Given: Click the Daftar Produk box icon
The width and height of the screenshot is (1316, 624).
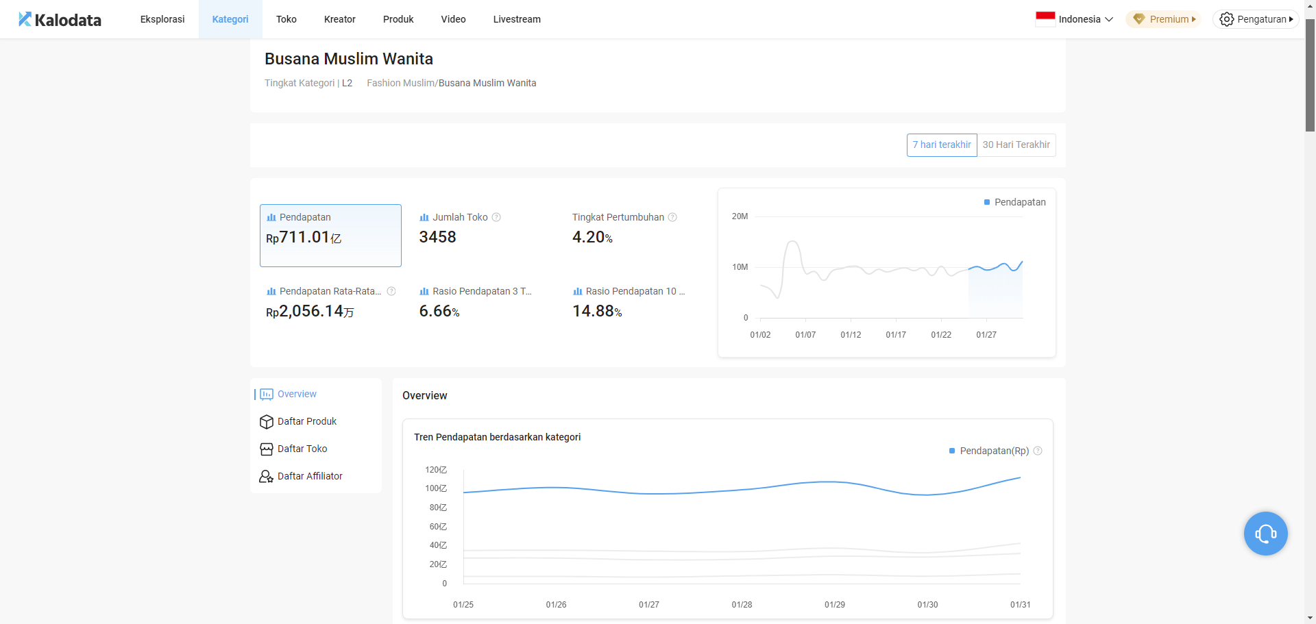Looking at the screenshot, I should point(267,421).
